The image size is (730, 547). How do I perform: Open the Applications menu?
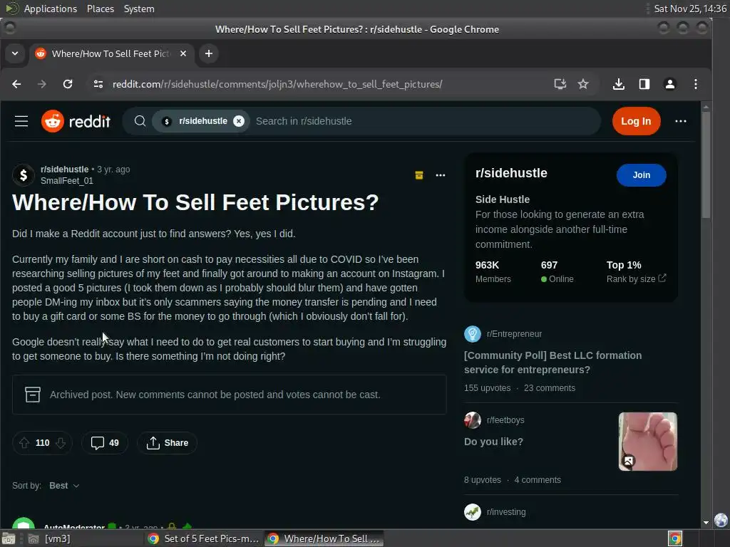(51, 9)
